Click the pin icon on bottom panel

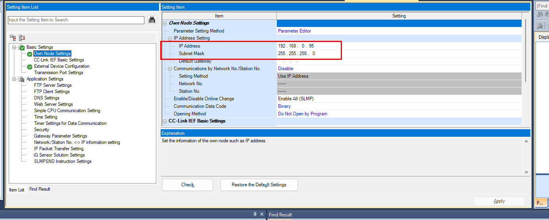[255, 214]
